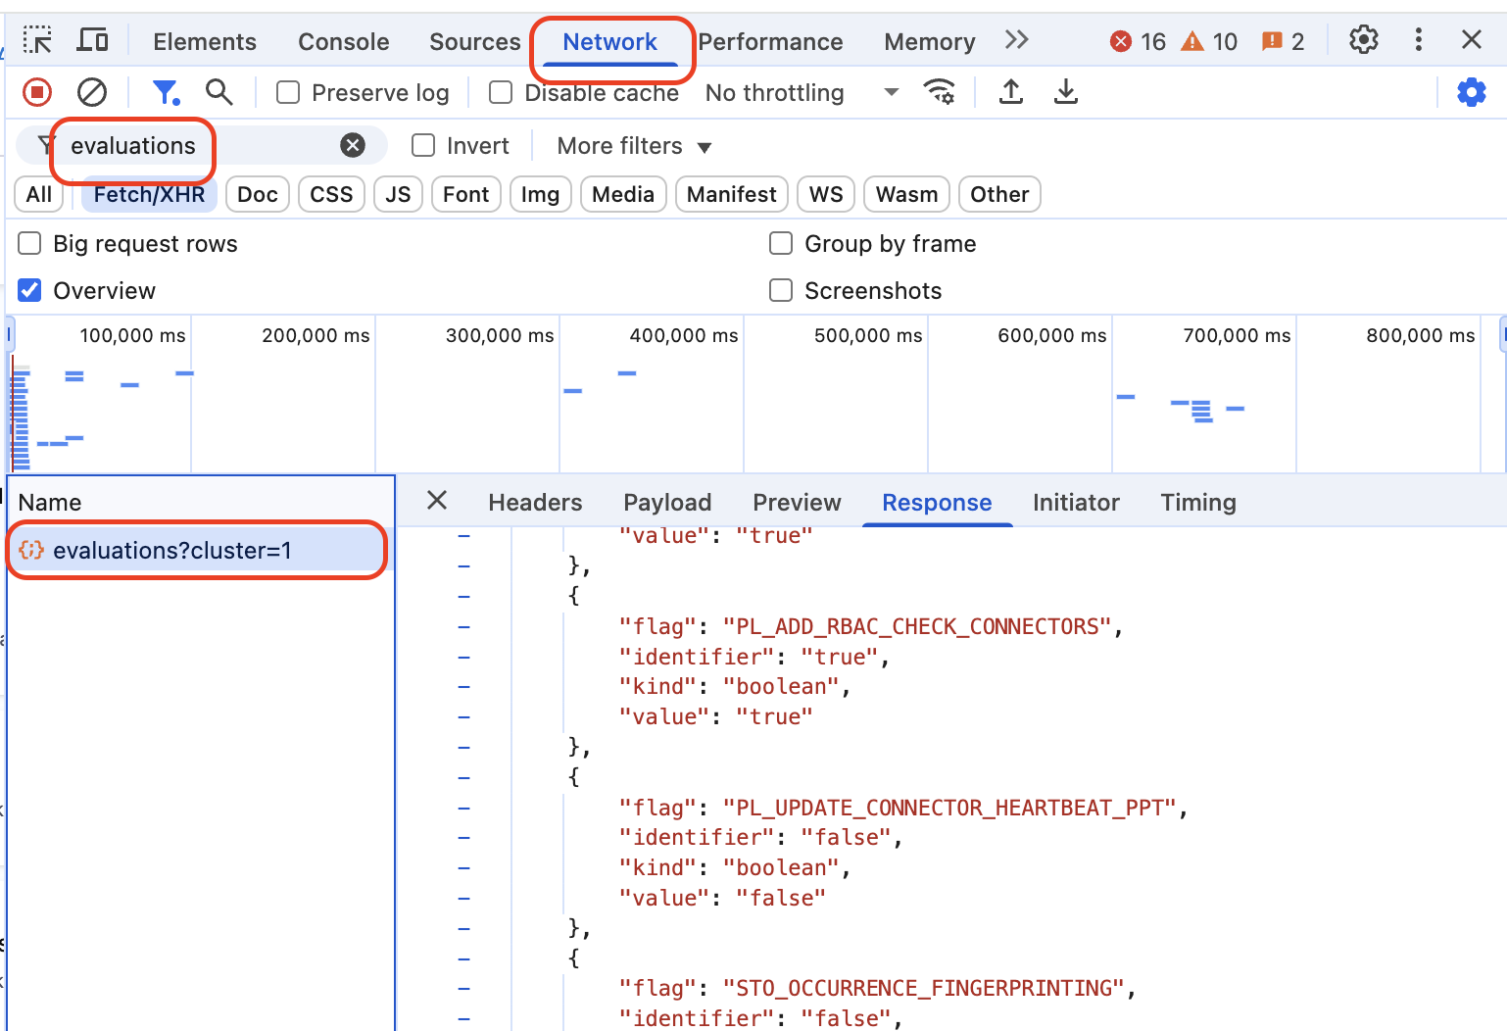Export HAR file with download icon

1066,92
